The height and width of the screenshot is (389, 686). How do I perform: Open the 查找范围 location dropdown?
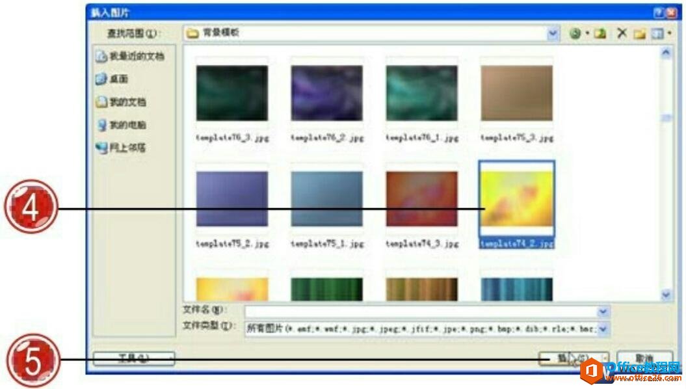coord(552,32)
